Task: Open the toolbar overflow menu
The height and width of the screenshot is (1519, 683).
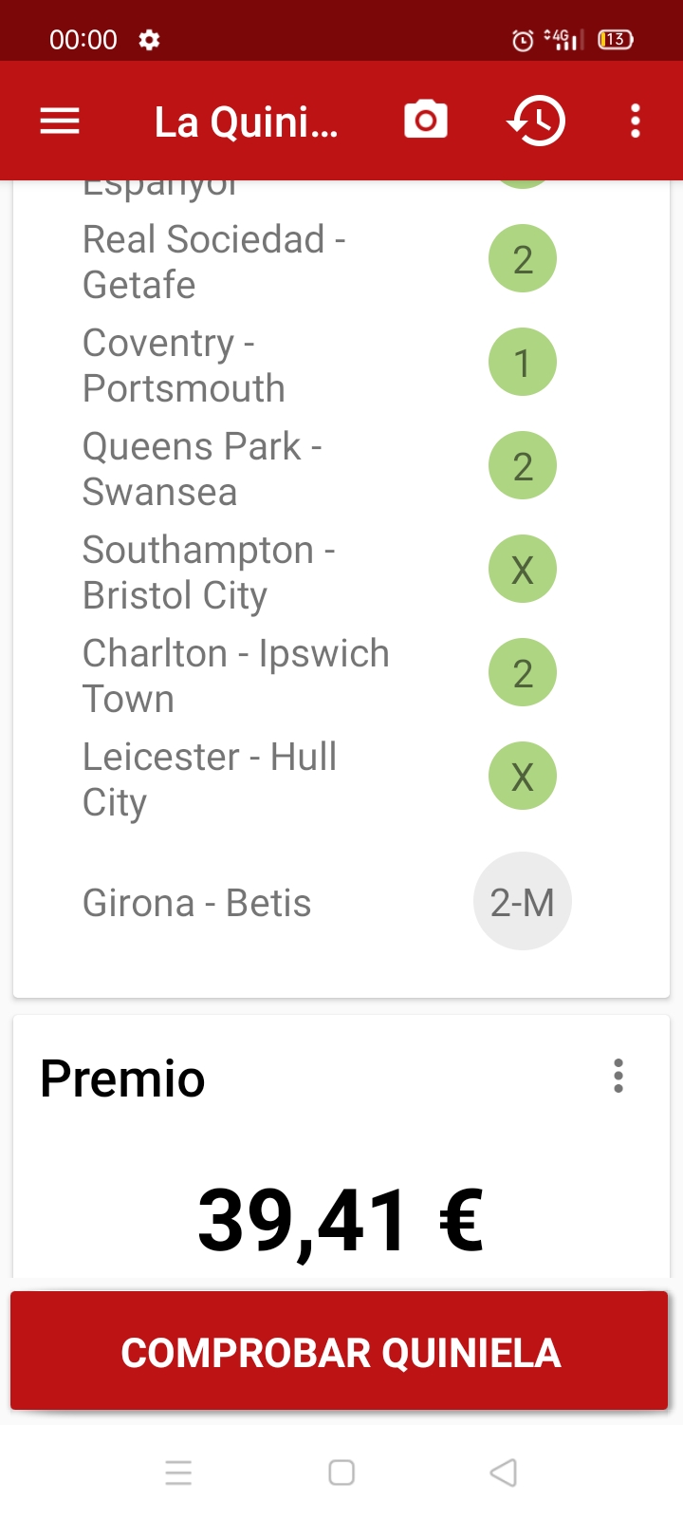Action: (636, 121)
